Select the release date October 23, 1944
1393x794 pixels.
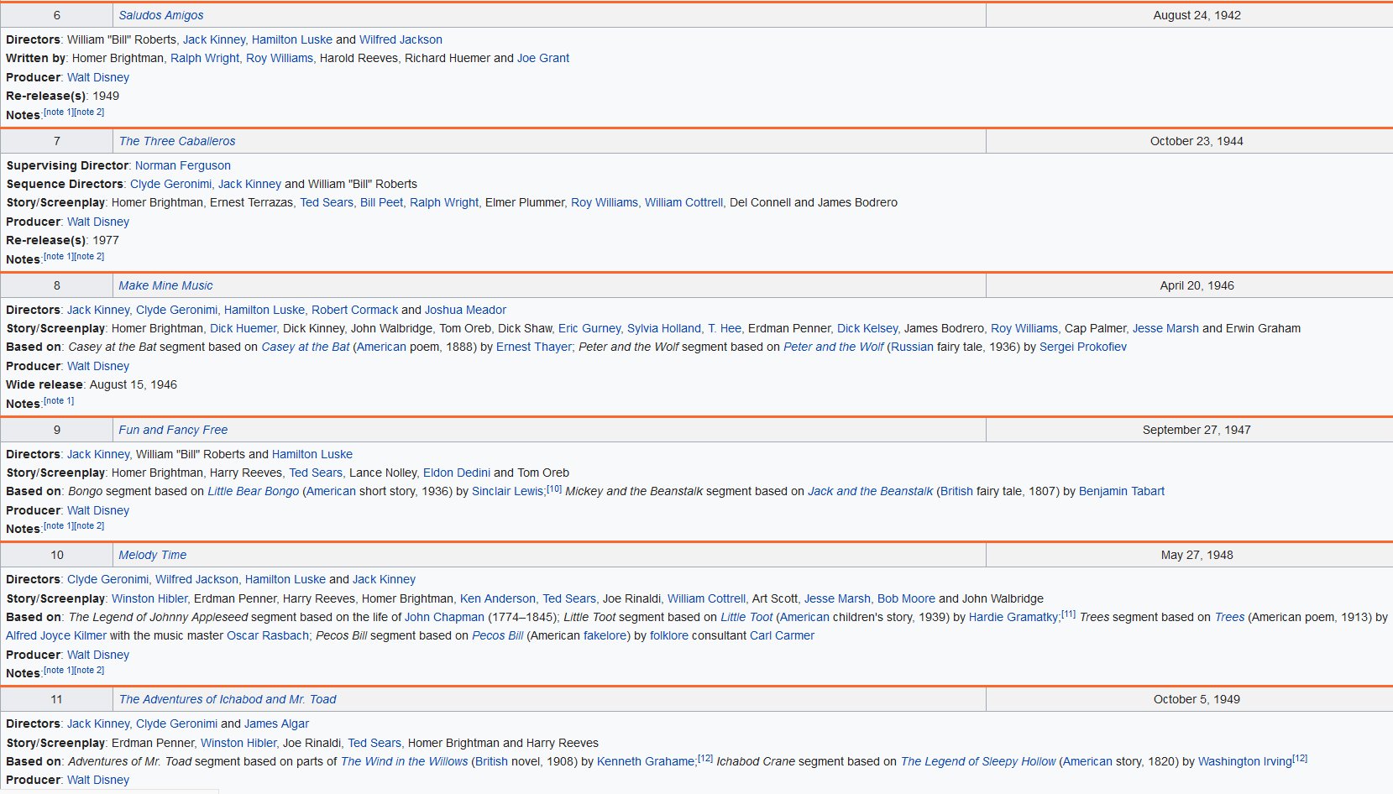1197,141
